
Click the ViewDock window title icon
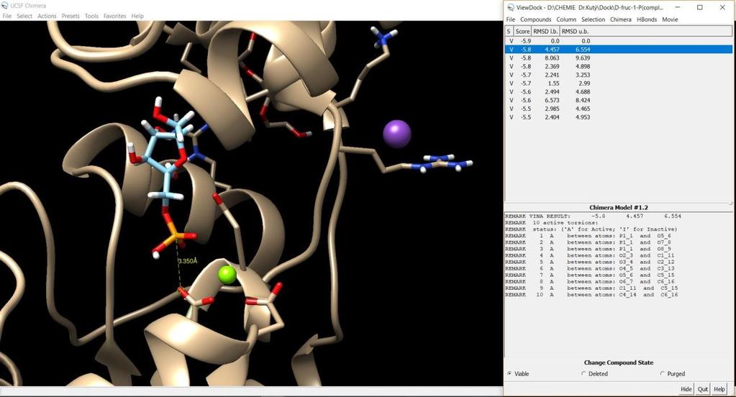coord(511,7)
